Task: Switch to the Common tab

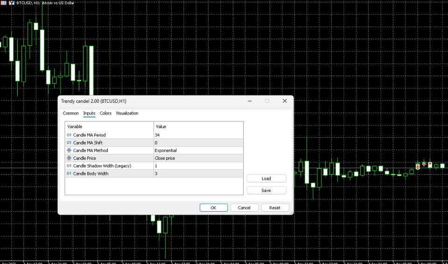Action: click(70, 113)
